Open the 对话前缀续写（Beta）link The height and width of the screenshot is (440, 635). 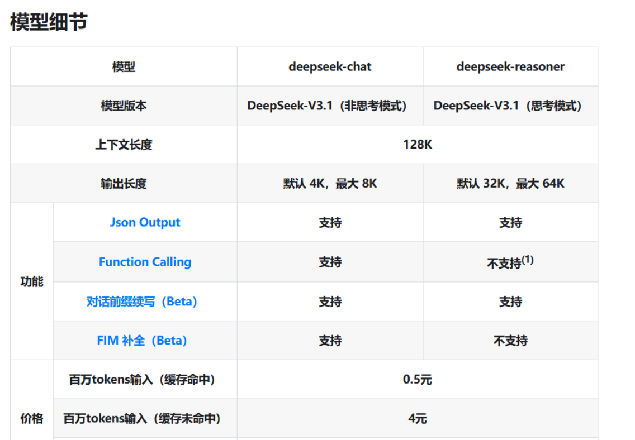pyautogui.click(x=142, y=302)
